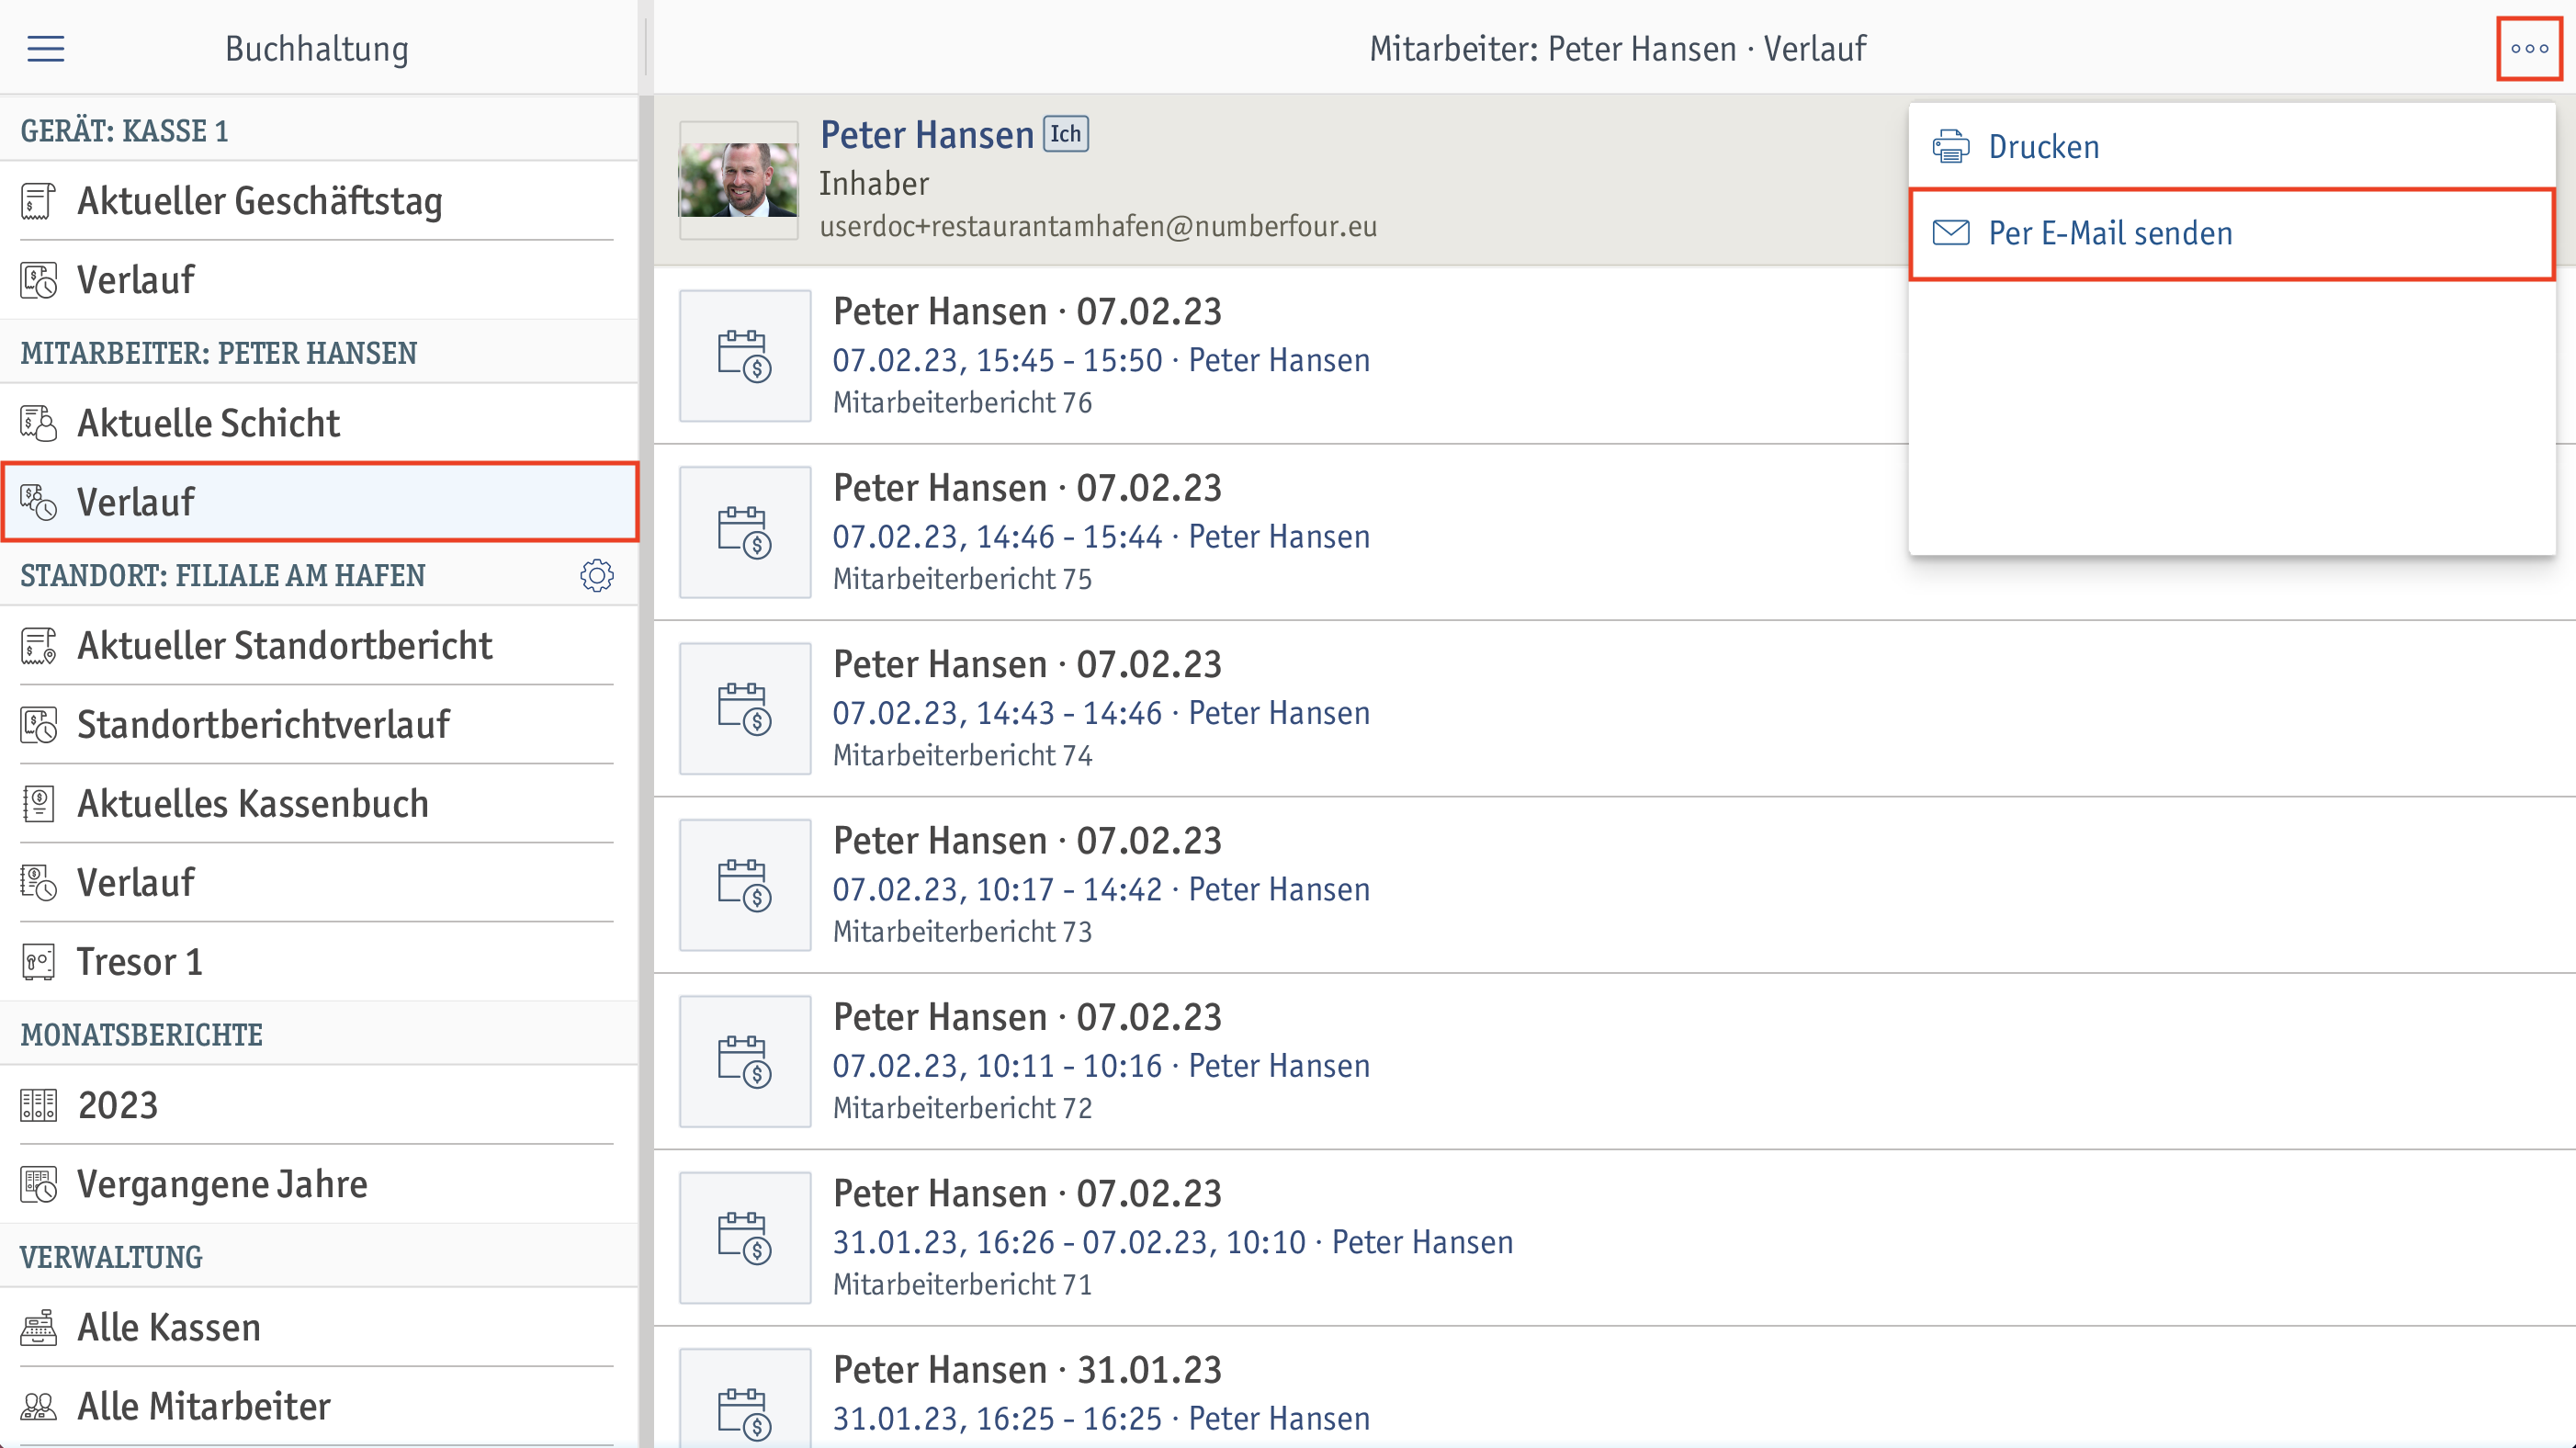Screen dimensions: 2576x1448
Task: Open 2023 monthly reports
Action: [x=318, y=1105]
